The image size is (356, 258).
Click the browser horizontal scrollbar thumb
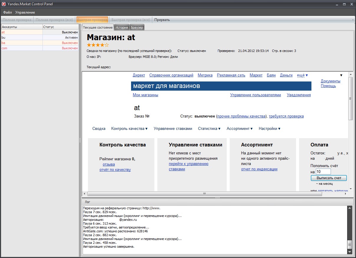tap(204, 194)
